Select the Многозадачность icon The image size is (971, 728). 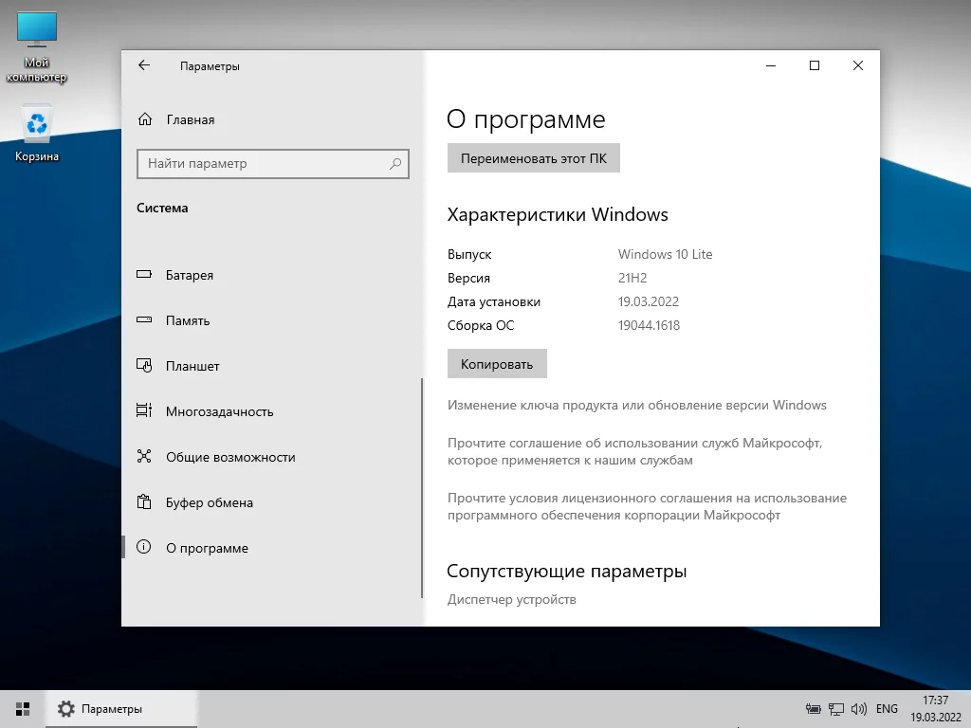144,410
